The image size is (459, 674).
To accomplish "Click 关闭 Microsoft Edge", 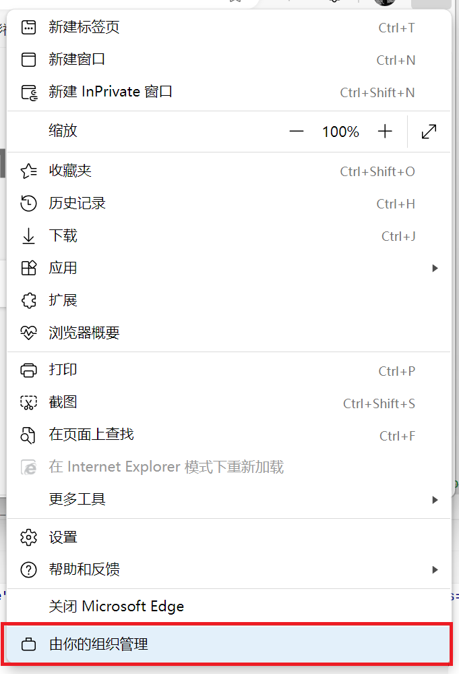I will click(x=117, y=606).
